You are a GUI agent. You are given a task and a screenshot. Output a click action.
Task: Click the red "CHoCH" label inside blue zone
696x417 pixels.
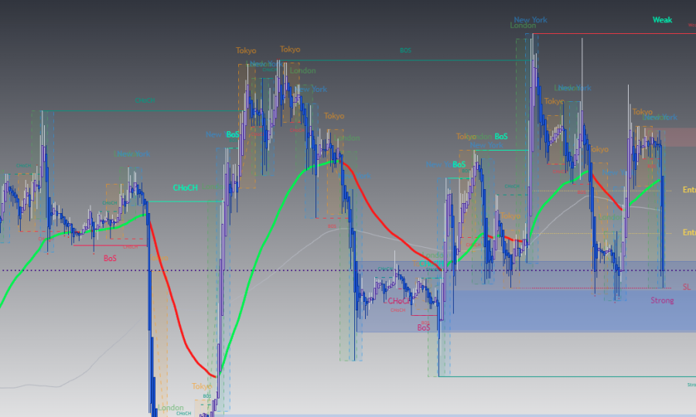[x=399, y=301]
